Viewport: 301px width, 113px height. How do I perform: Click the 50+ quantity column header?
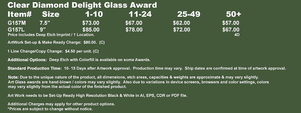coord(233,14)
